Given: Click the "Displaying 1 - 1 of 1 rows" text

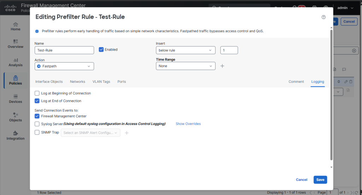Looking at the screenshot, I should (286, 193).
